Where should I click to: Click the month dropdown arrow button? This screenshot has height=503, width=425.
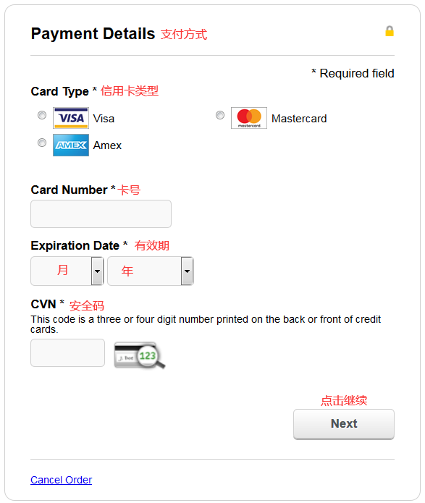click(97, 271)
